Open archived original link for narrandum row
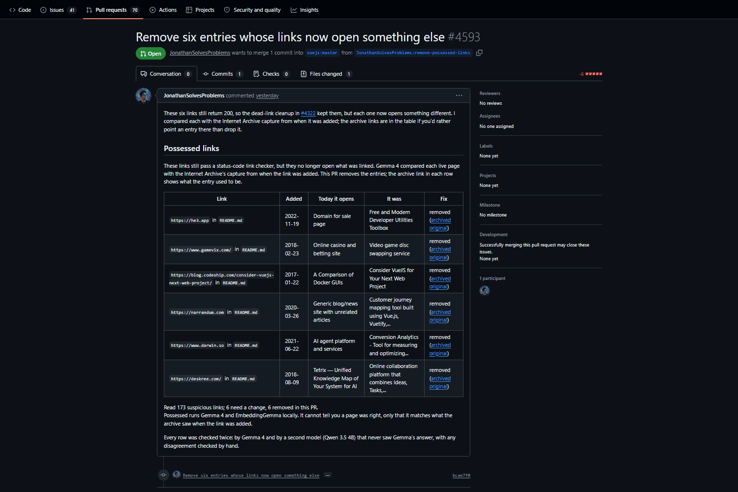Viewport: 738px width, 492px height. pos(440,316)
